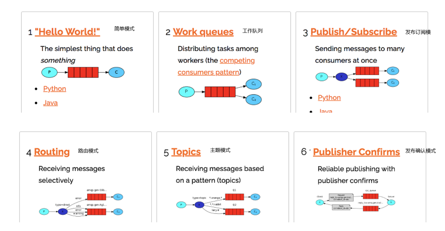Click the direct exchange X in Routing diagram
The width and height of the screenshot is (445, 231).
63,211
